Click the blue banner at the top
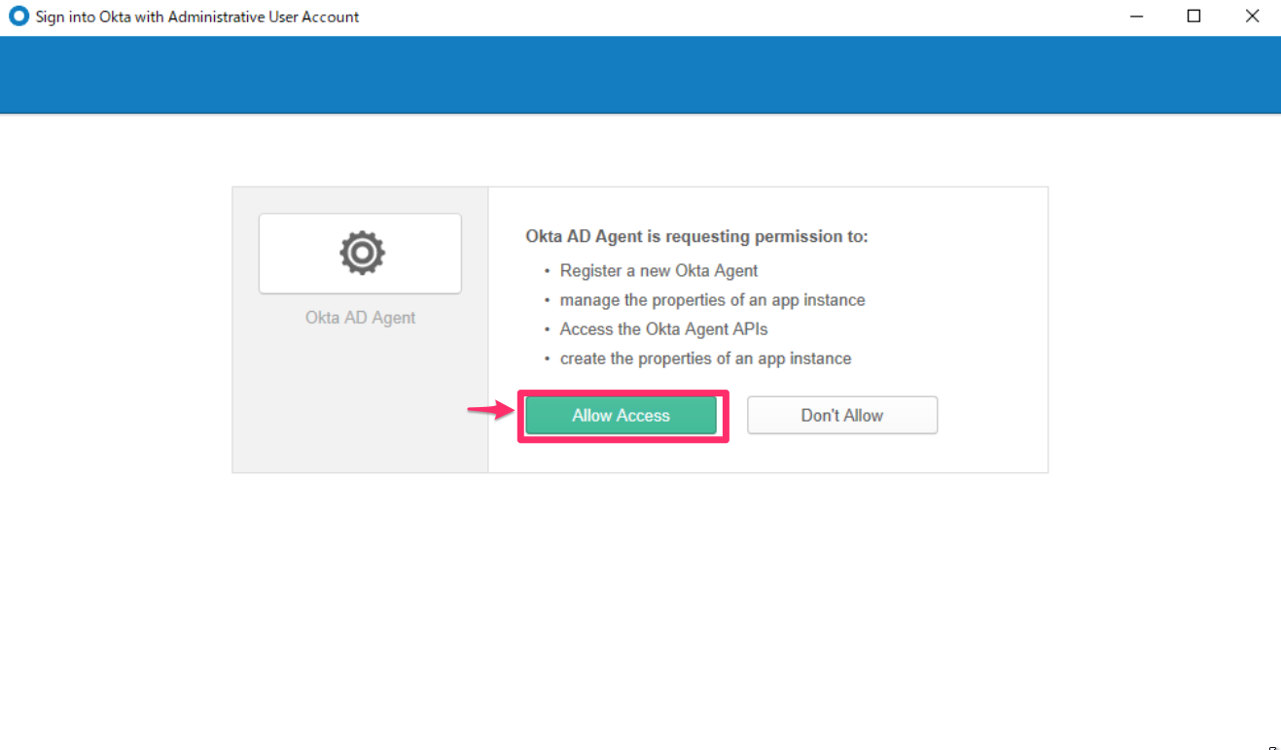The width and height of the screenshot is (1281, 750). (x=640, y=75)
